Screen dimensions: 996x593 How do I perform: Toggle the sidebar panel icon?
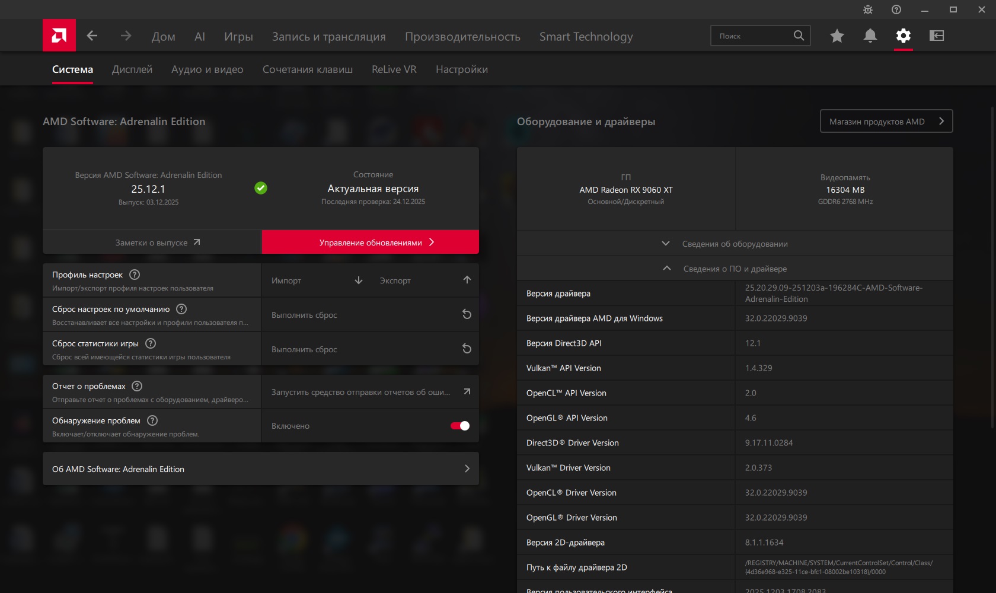[x=937, y=36]
